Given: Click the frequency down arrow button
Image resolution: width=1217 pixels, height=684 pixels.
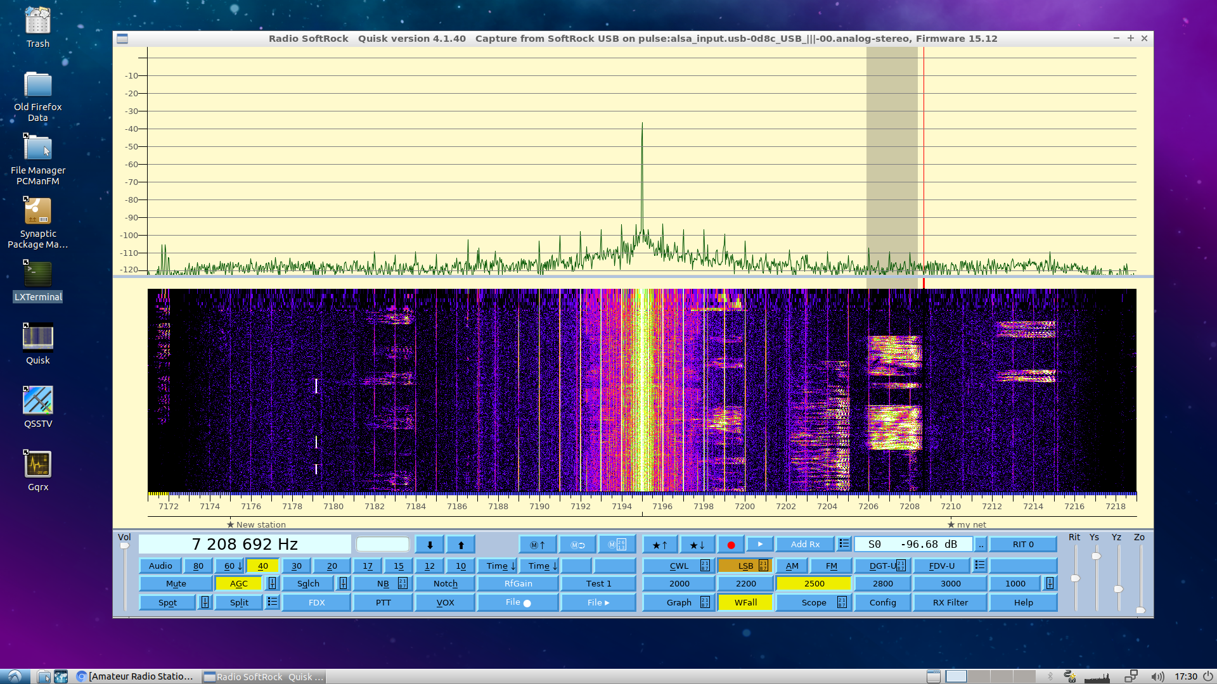Looking at the screenshot, I should (430, 545).
